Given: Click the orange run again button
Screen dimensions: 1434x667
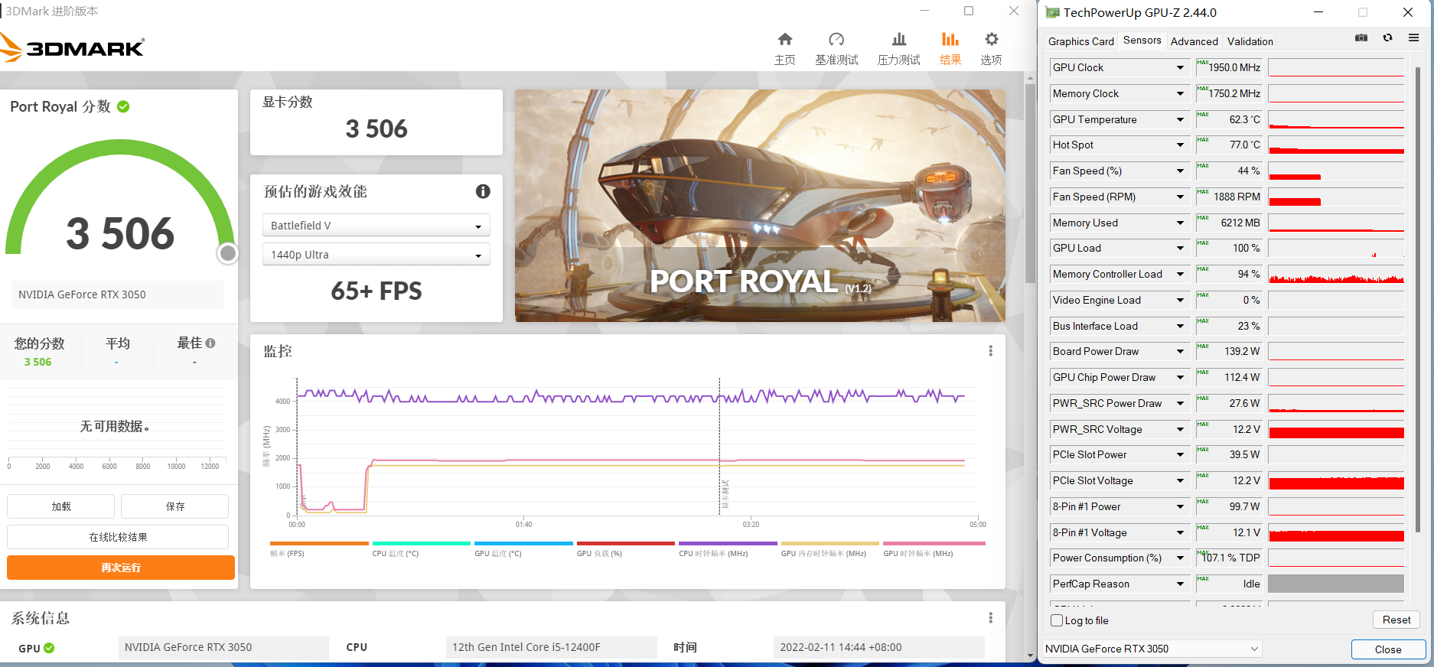Looking at the screenshot, I should click(x=121, y=568).
